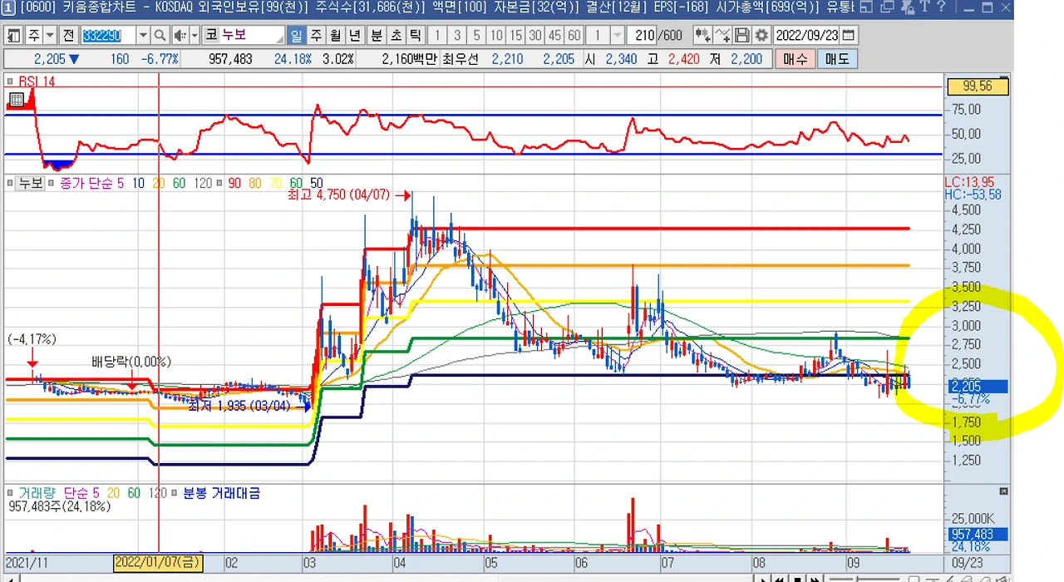
Task: Toggle price chart legend marker before 누보
Action: coord(11,183)
